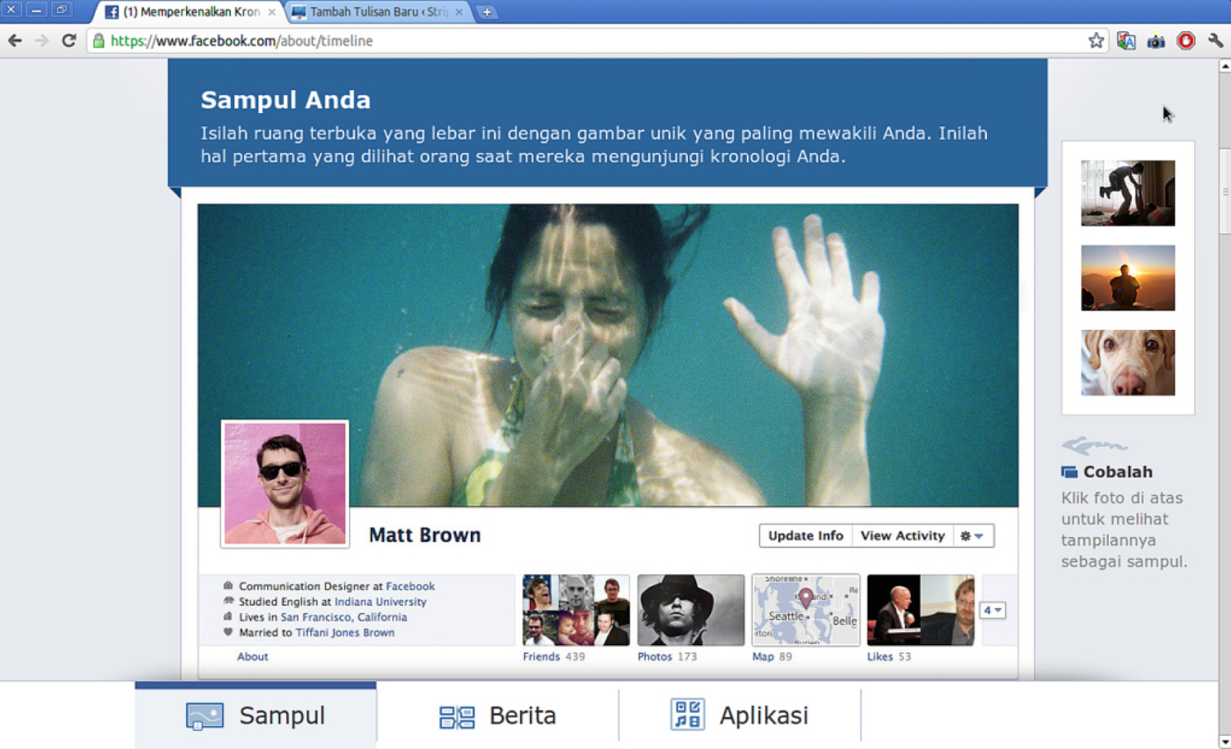Image resolution: width=1231 pixels, height=749 pixels.
Task: Click the Sampul Anda heading
Action: [285, 100]
